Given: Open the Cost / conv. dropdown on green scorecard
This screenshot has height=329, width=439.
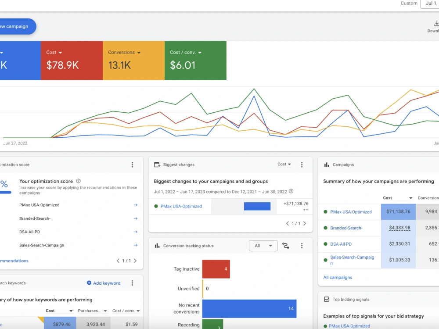Looking at the screenshot, I should click(x=186, y=52).
